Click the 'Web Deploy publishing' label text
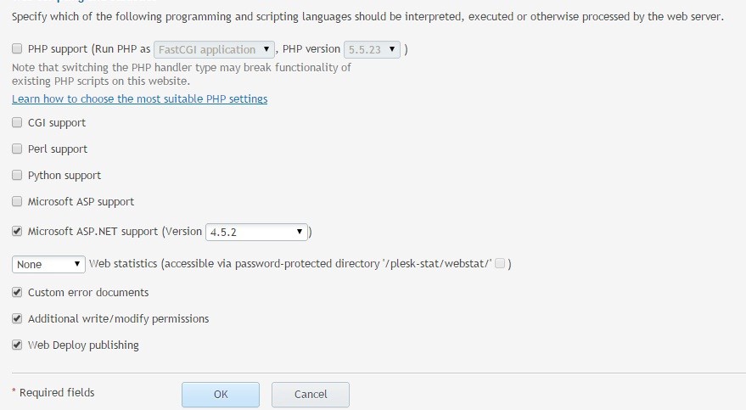This screenshot has width=746, height=410. point(83,345)
